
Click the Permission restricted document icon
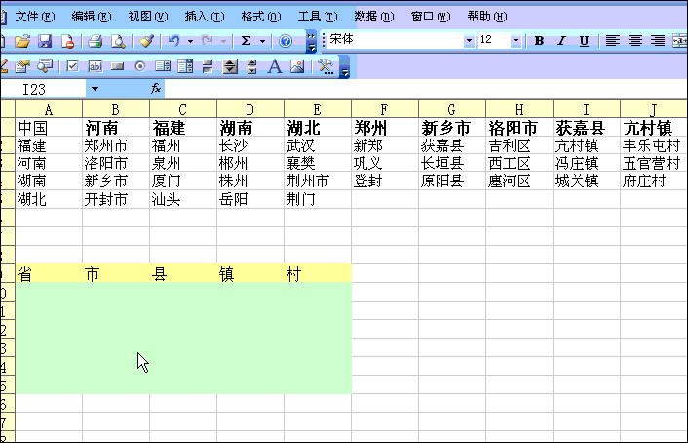coord(67,41)
